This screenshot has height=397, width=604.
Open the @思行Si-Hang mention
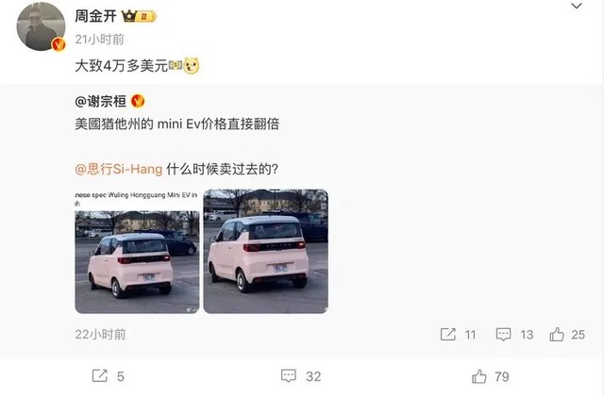[119, 169]
